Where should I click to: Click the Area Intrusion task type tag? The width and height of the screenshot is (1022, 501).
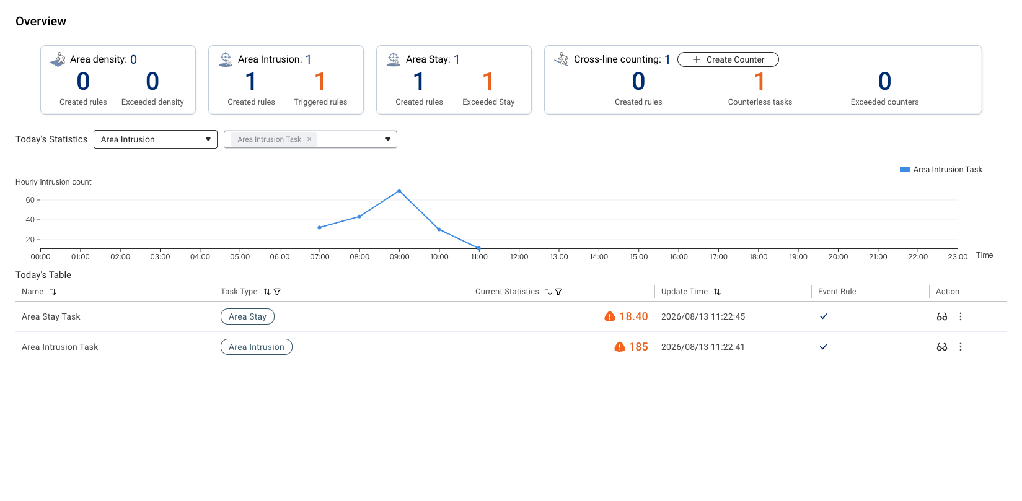coord(257,347)
